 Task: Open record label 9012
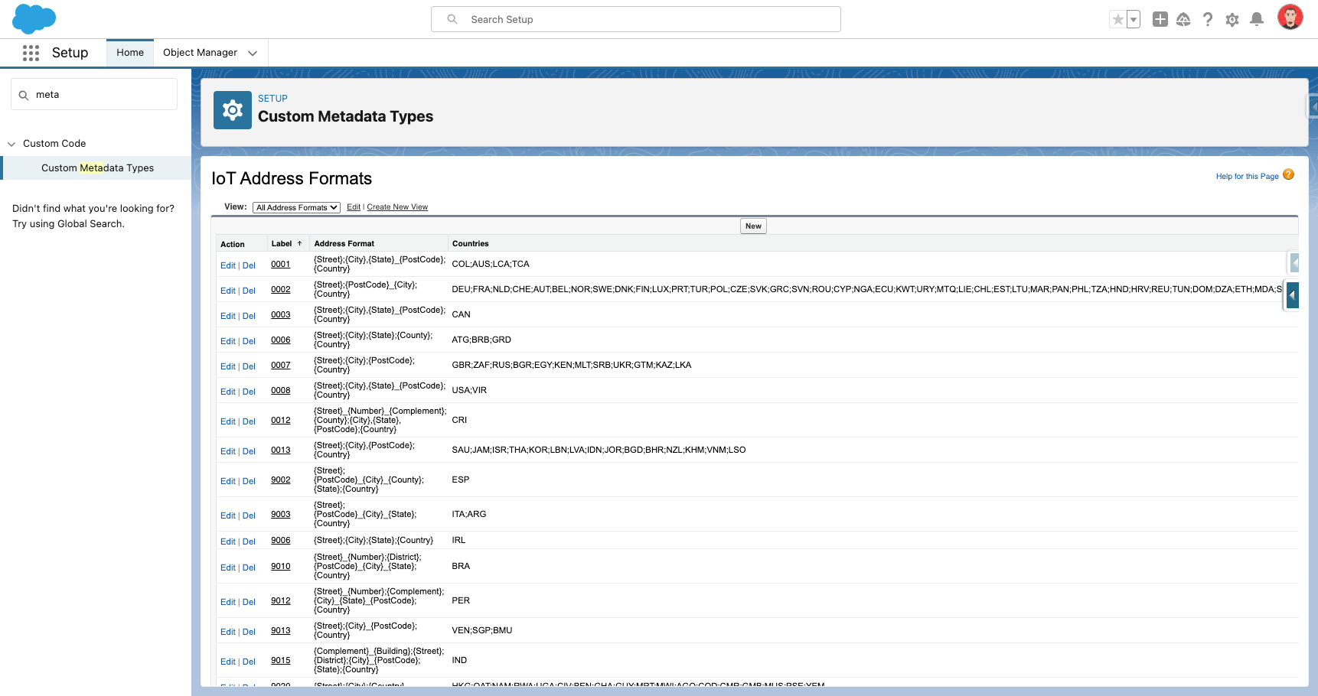pyautogui.click(x=281, y=601)
